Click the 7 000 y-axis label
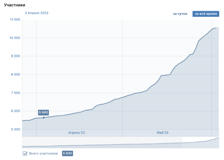The height and width of the screenshot is (160, 224). [14, 92]
